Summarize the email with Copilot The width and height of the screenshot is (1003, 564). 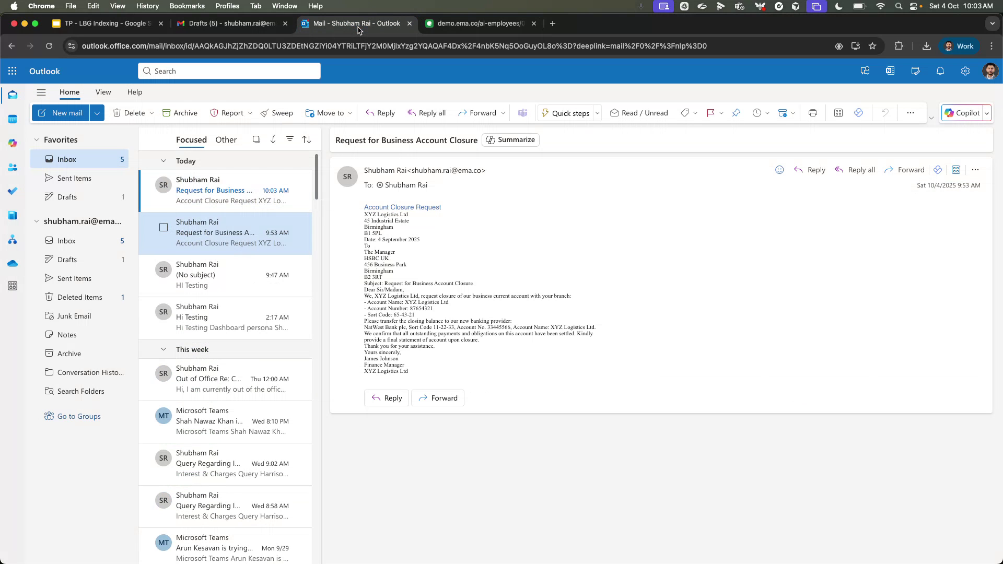pos(510,139)
